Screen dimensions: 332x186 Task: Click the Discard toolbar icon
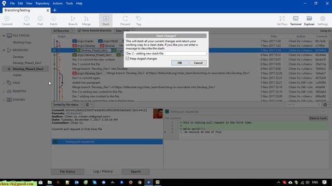click(x=125, y=21)
